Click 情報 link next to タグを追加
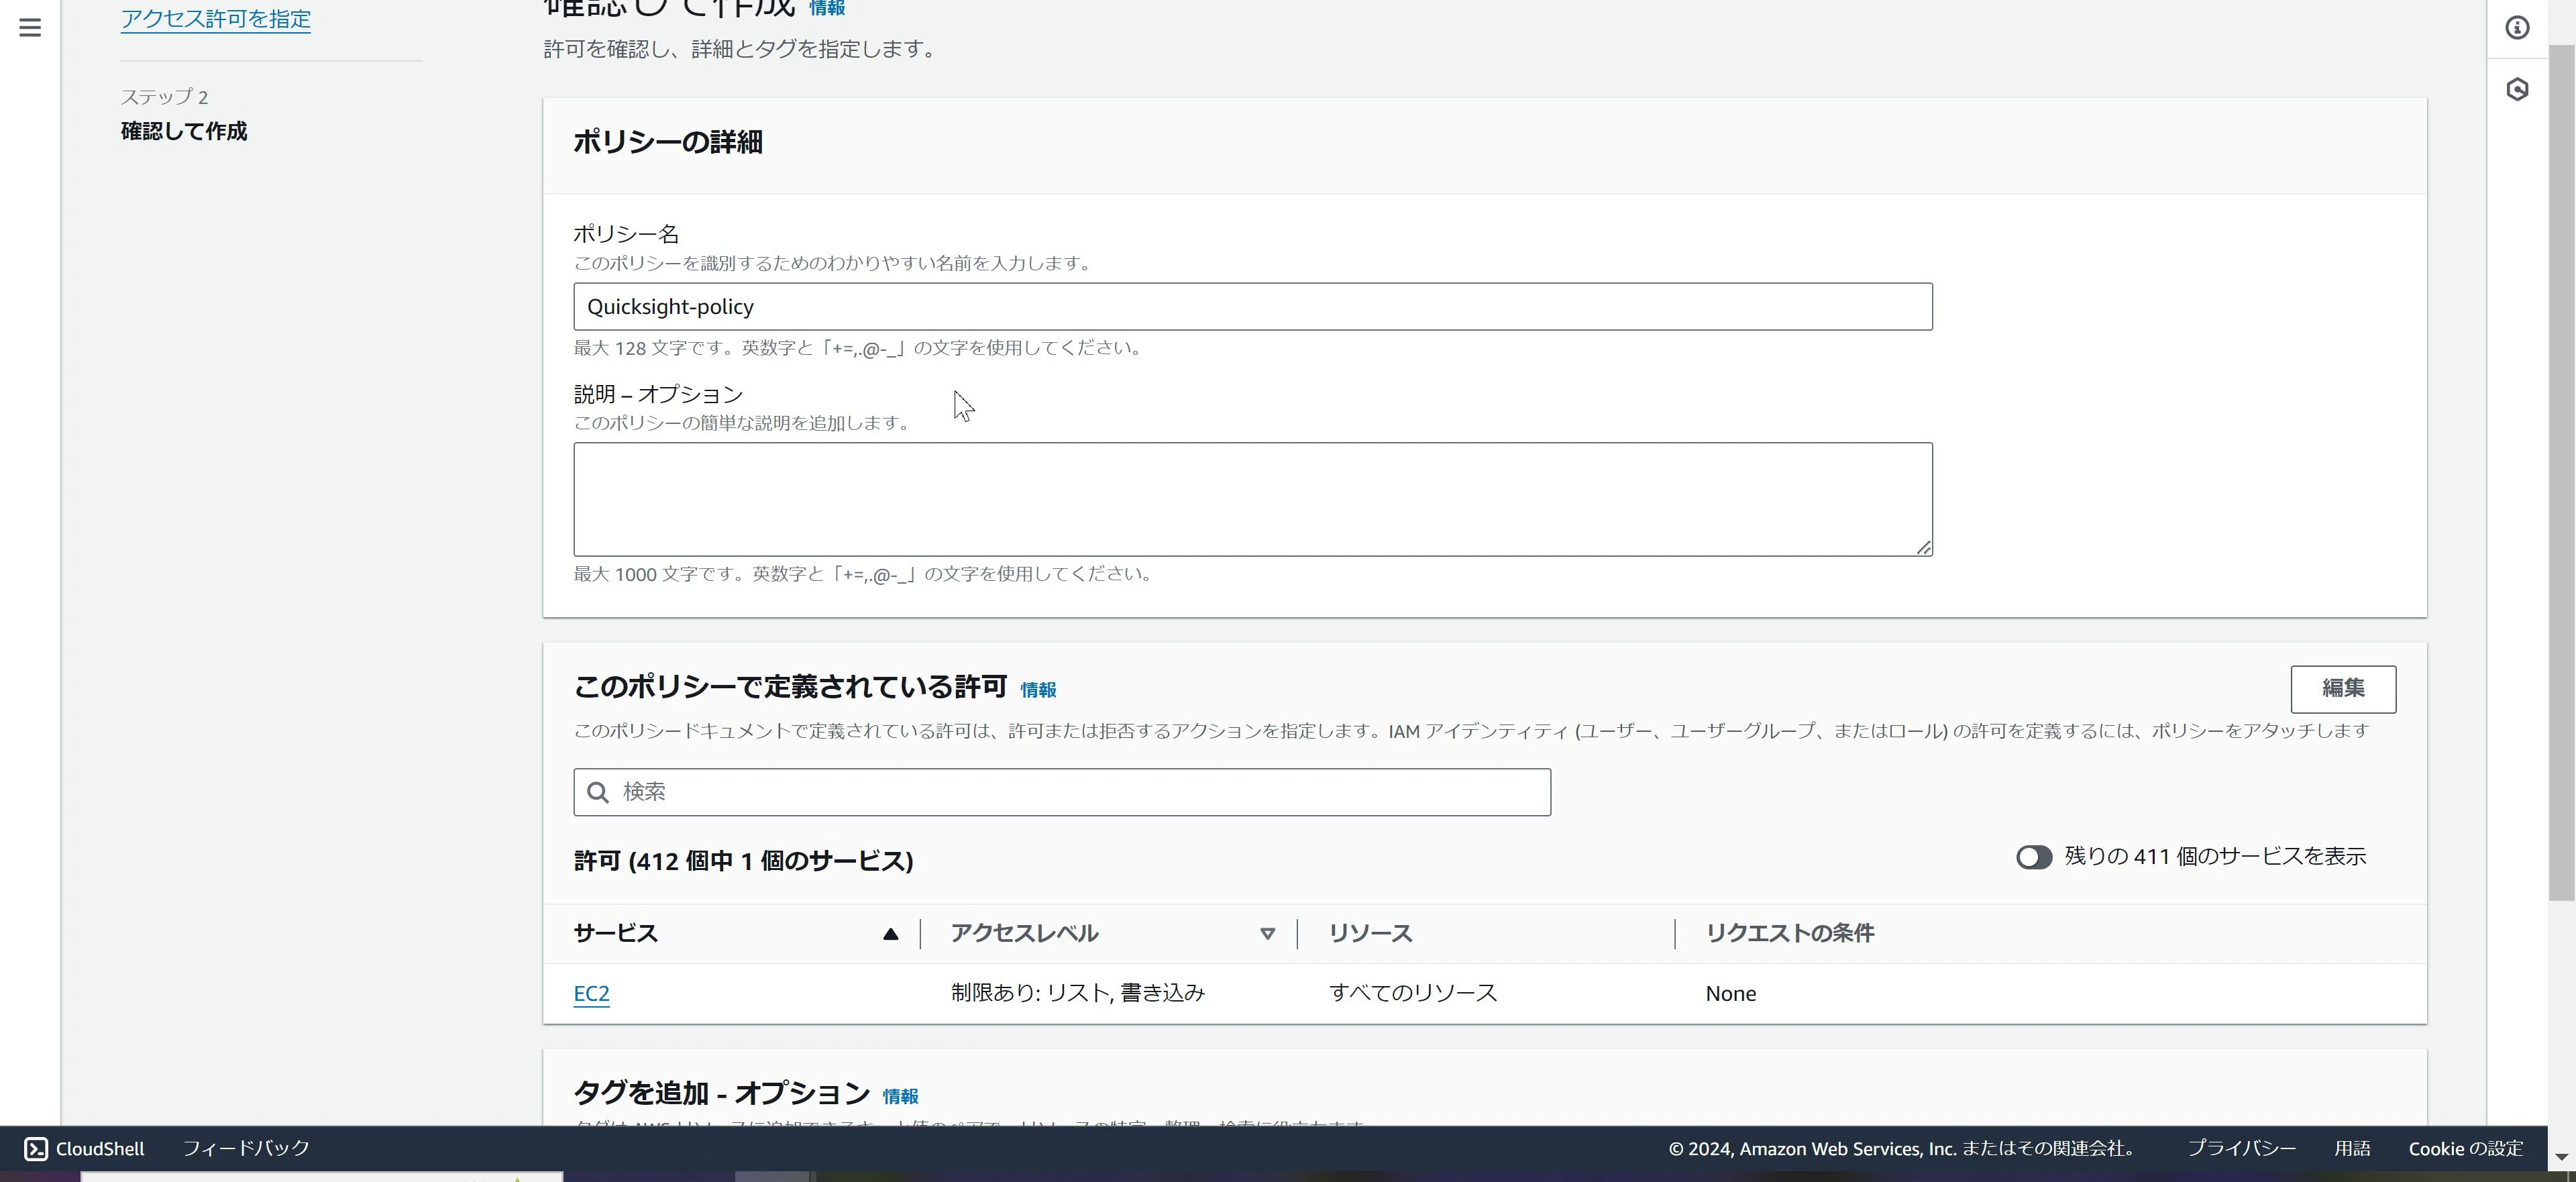 pos(899,1096)
